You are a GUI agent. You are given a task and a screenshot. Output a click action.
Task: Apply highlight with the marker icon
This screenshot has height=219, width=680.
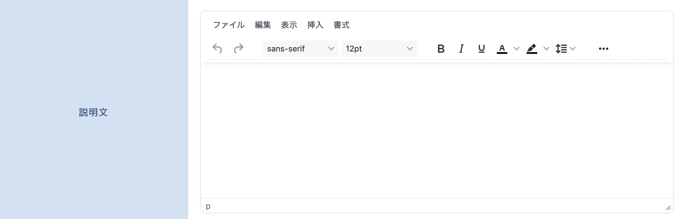coord(532,49)
